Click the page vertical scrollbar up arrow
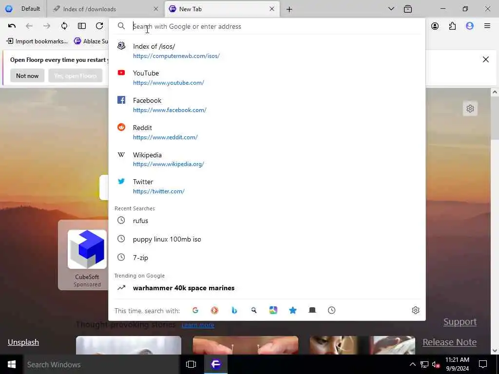The height and width of the screenshot is (374, 499). pyautogui.click(x=495, y=92)
